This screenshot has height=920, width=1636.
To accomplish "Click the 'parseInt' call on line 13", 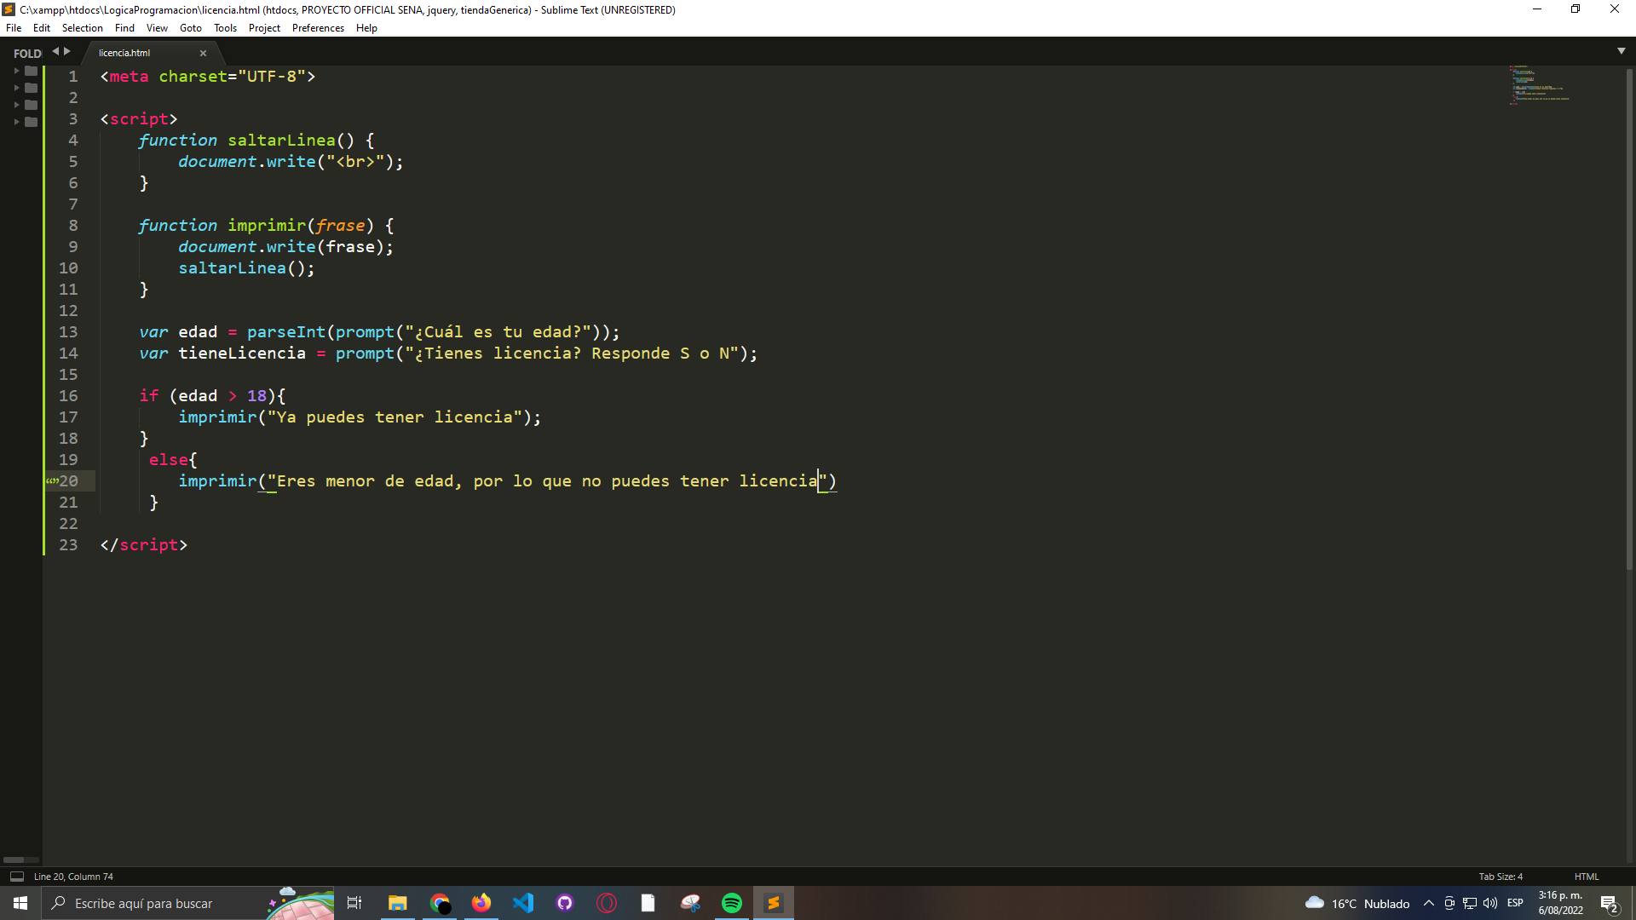I will 286,332.
